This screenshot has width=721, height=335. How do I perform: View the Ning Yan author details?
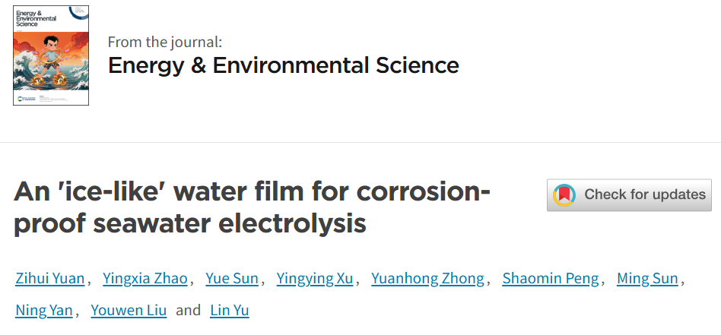pos(44,310)
